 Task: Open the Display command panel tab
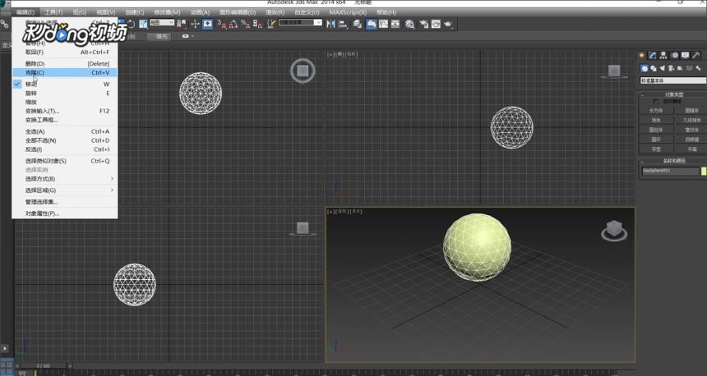click(x=686, y=55)
